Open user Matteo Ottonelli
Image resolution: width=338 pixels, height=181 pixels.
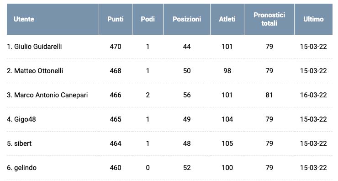pos(38,71)
